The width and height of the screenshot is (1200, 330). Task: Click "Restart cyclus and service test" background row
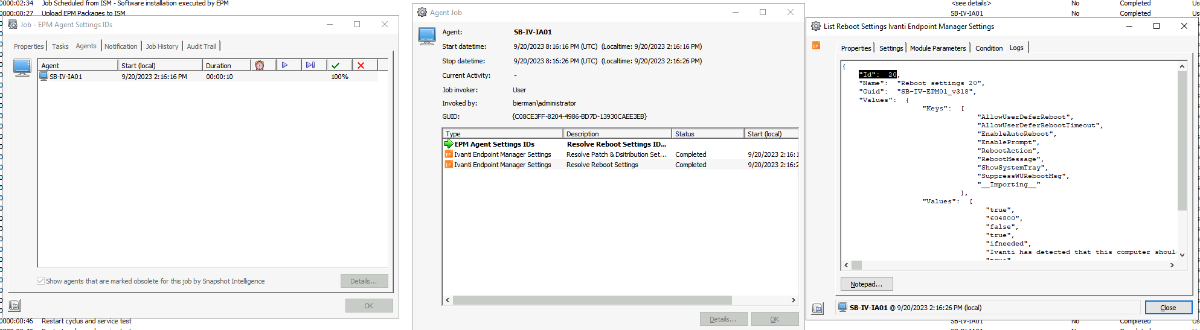click(x=86, y=322)
